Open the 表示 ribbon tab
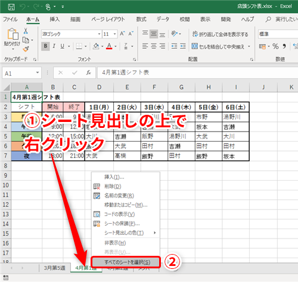This screenshot has height=282, width=298. coord(205,19)
